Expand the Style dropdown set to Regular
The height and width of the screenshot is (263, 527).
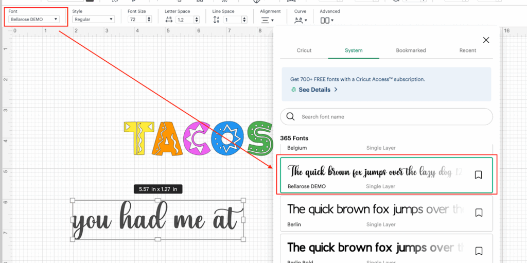[x=93, y=20]
